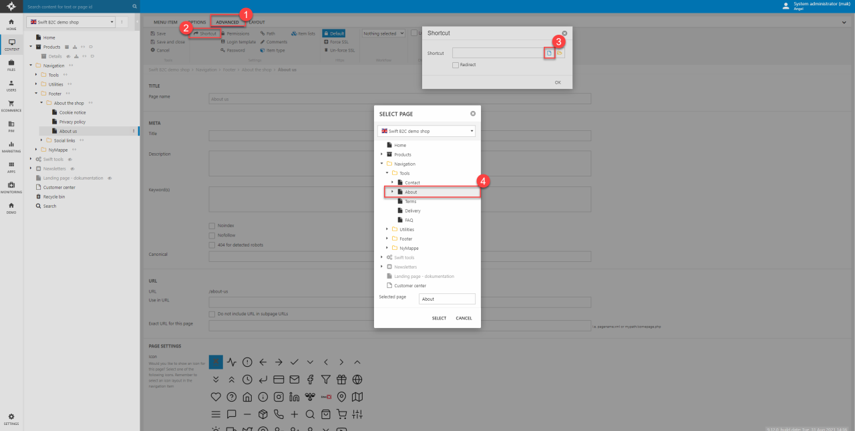Enable the Redirect checkbox
855x431 pixels.
coord(455,65)
